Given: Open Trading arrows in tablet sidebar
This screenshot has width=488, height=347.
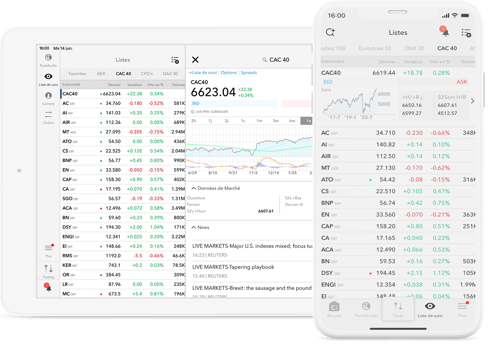Looking at the screenshot, I should [48, 271].
